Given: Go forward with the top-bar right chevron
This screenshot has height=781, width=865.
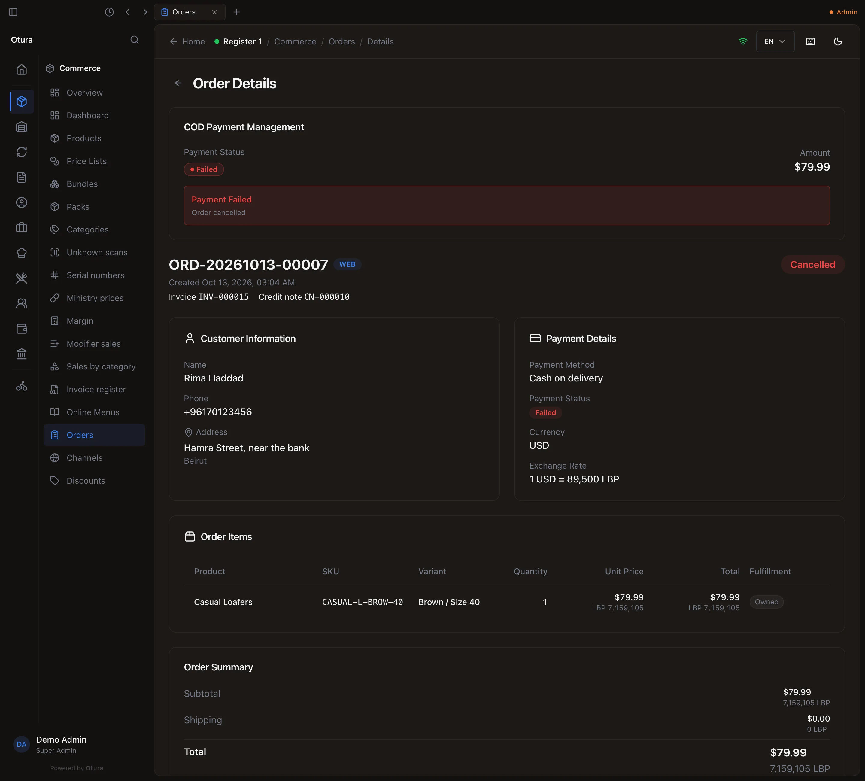Looking at the screenshot, I should (145, 12).
